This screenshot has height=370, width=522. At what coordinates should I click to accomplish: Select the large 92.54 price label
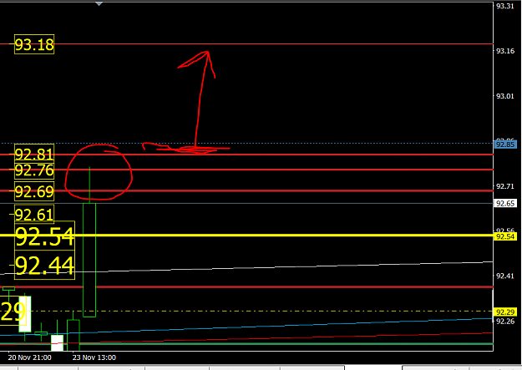tap(44, 236)
